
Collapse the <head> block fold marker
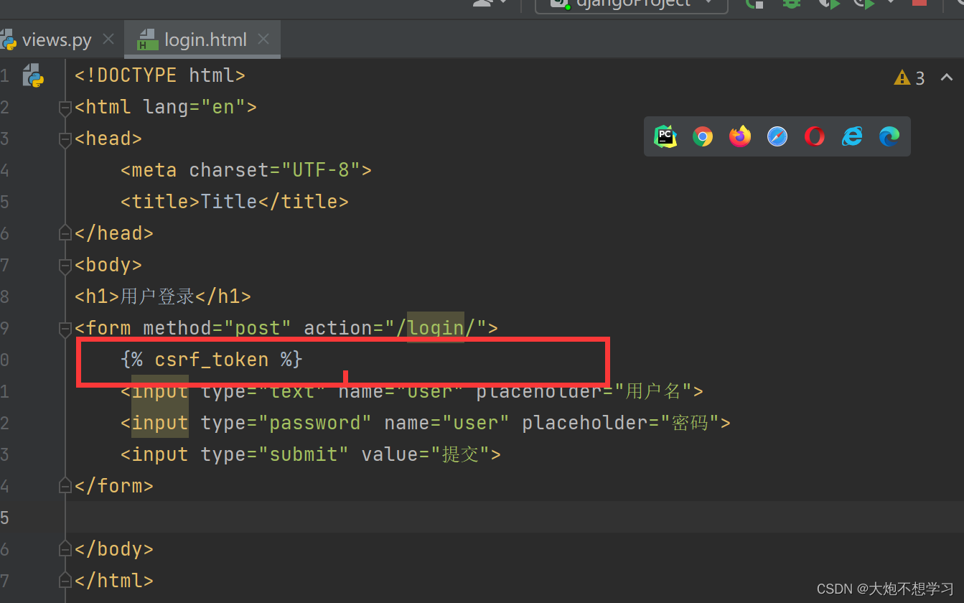pos(65,139)
